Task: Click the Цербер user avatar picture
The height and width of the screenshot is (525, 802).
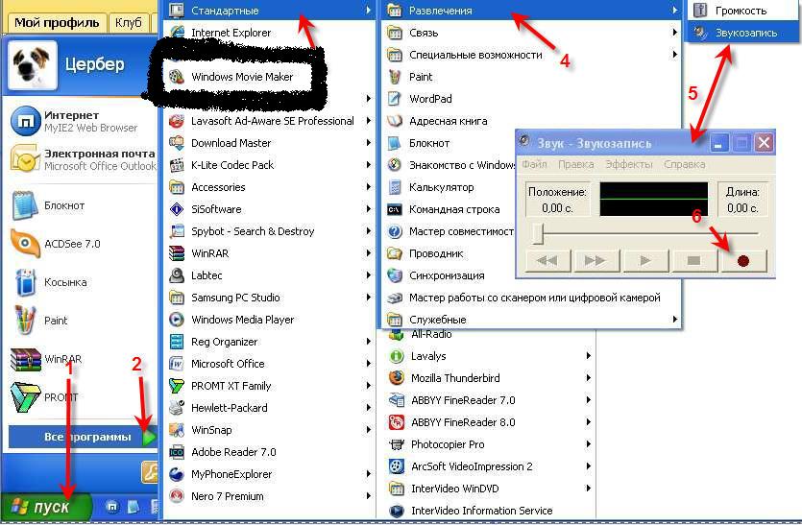Action: point(32,65)
